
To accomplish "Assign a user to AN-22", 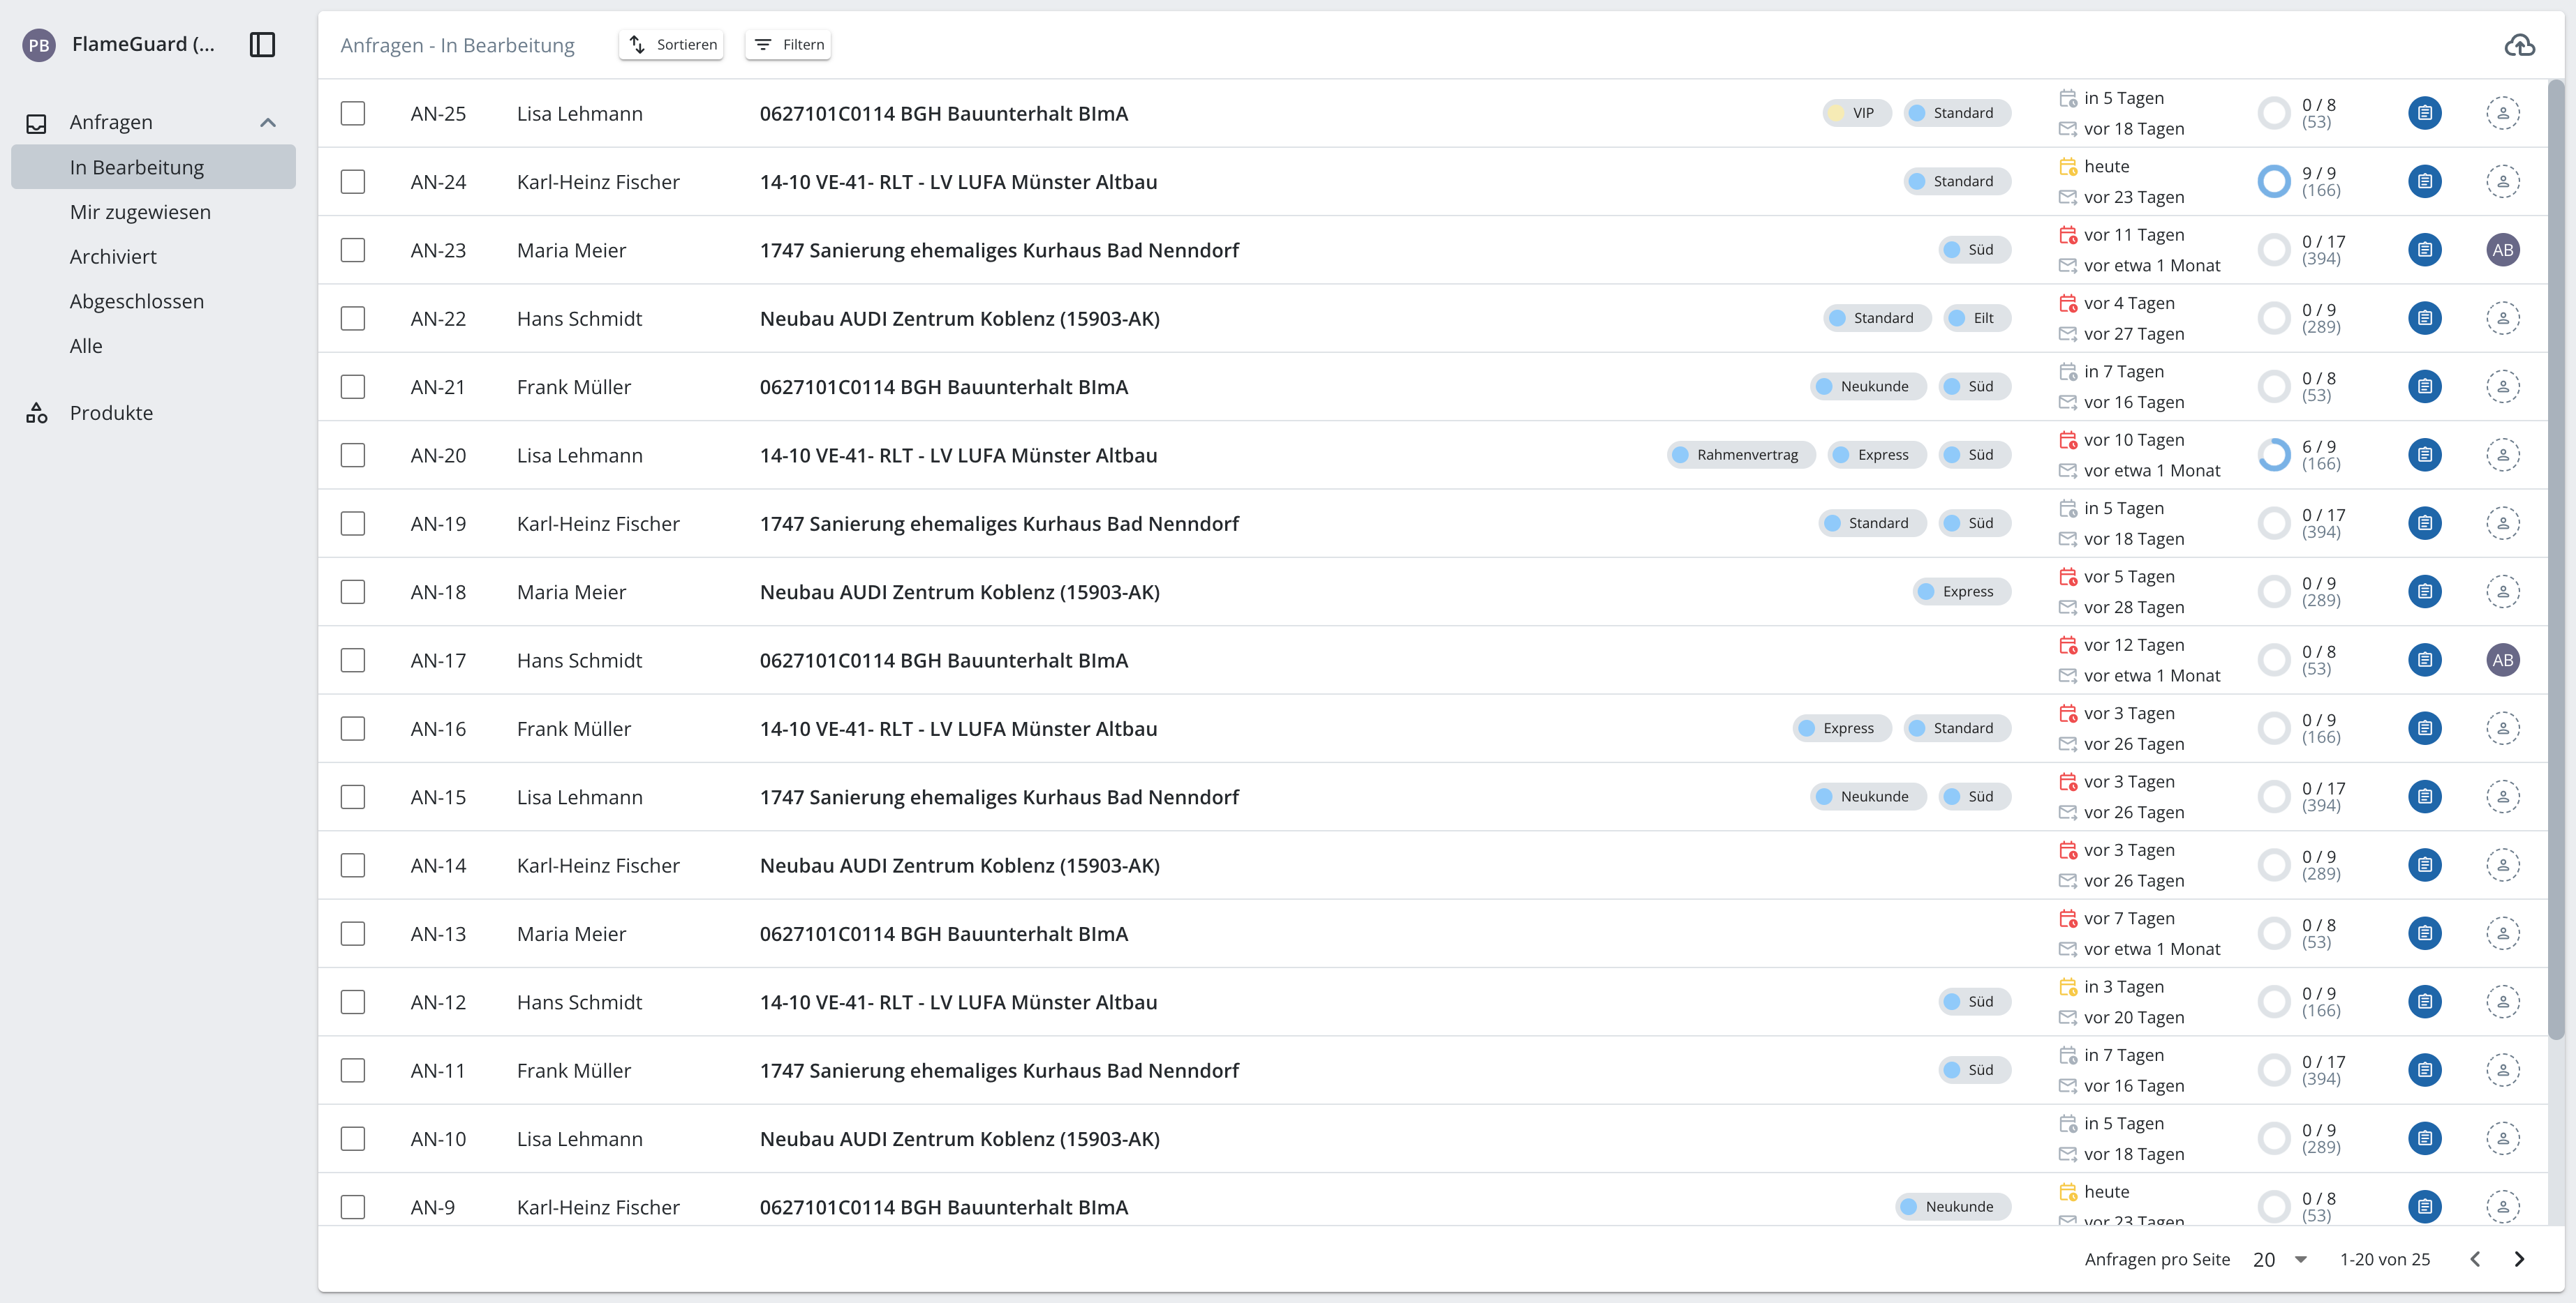I will (2502, 319).
